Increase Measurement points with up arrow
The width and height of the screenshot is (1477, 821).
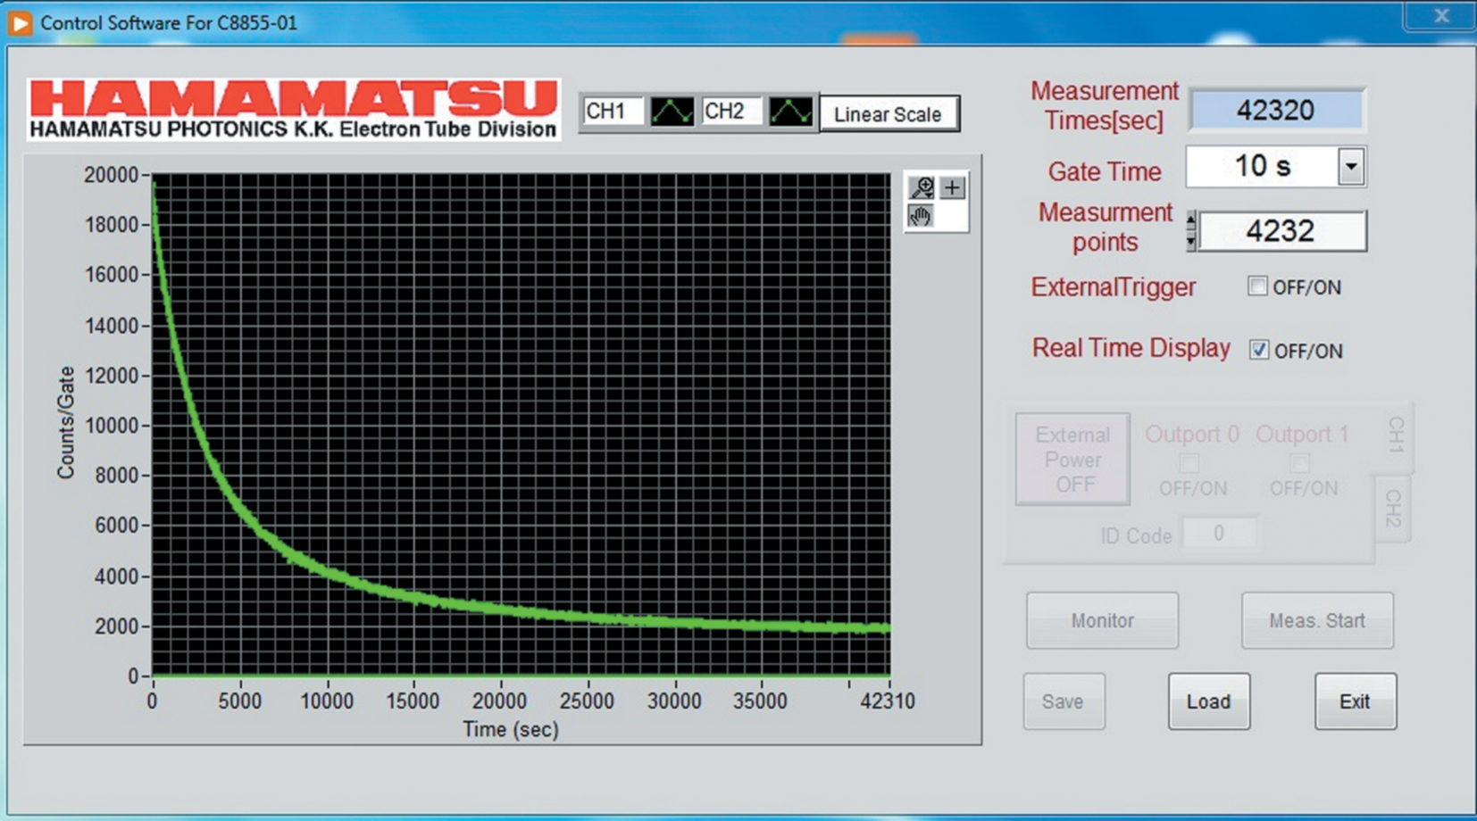click(1190, 220)
